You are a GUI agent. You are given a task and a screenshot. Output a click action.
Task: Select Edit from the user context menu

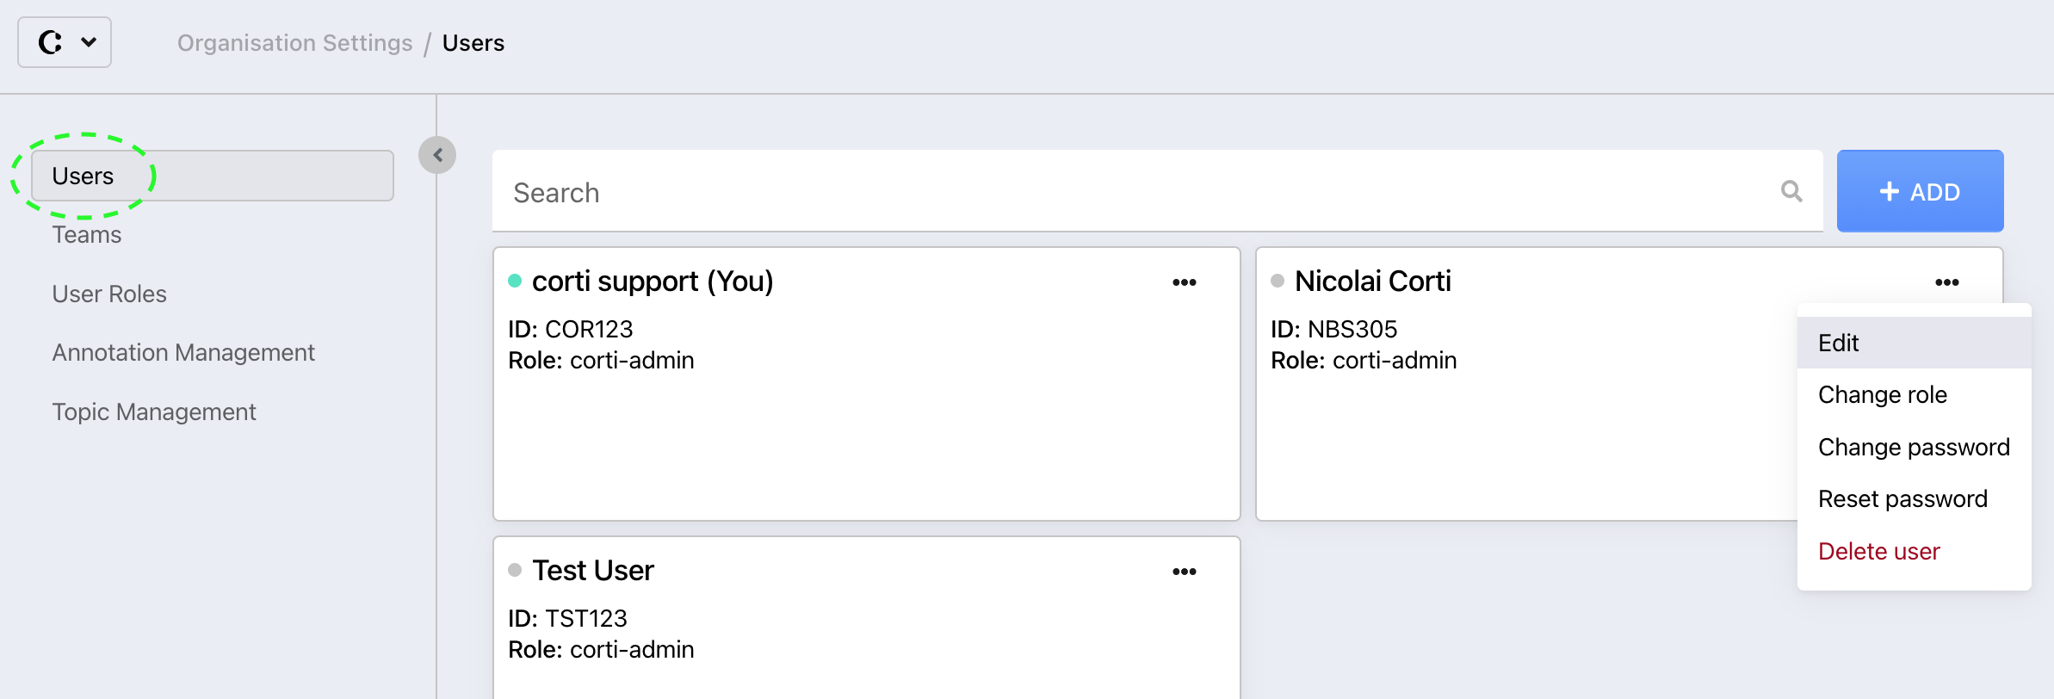tap(1839, 343)
